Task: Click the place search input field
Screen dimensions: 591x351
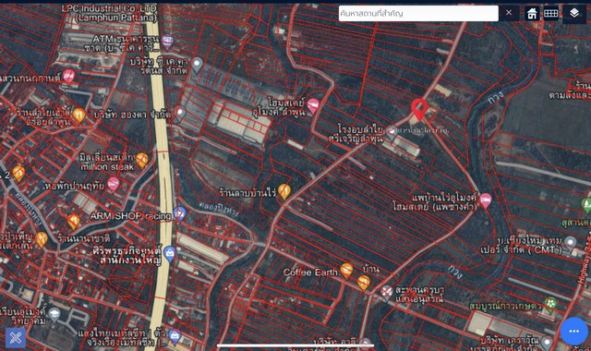Action: point(418,13)
